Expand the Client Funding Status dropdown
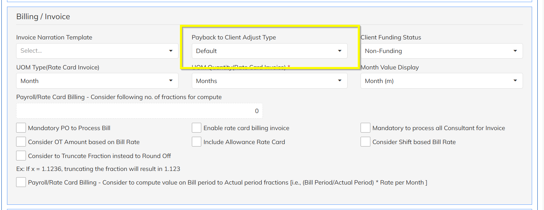This screenshot has width=544, height=210. pos(441,51)
